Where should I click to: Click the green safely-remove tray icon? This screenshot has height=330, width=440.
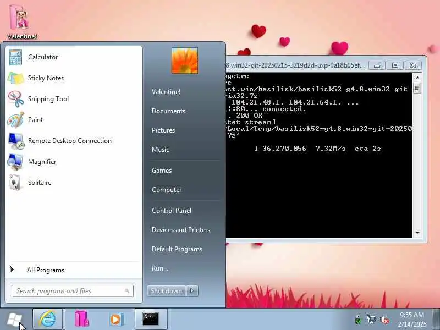[x=358, y=320]
